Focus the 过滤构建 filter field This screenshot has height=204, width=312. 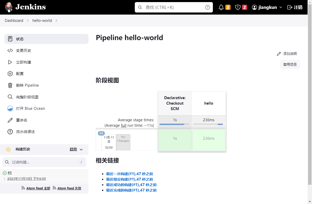(x=44, y=162)
